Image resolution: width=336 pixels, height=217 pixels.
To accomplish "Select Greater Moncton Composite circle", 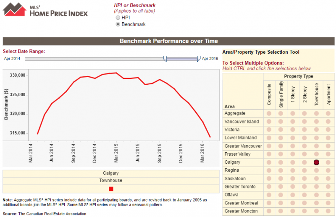I will (269, 211).
